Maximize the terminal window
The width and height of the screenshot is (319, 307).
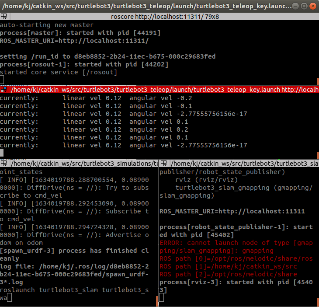tap(304, 6)
